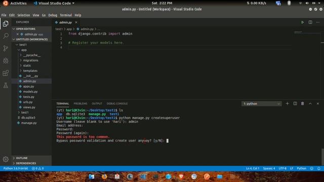The image size is (324, 182).
Task: Open the volume indicator in top bar
Action: point(307,3)
